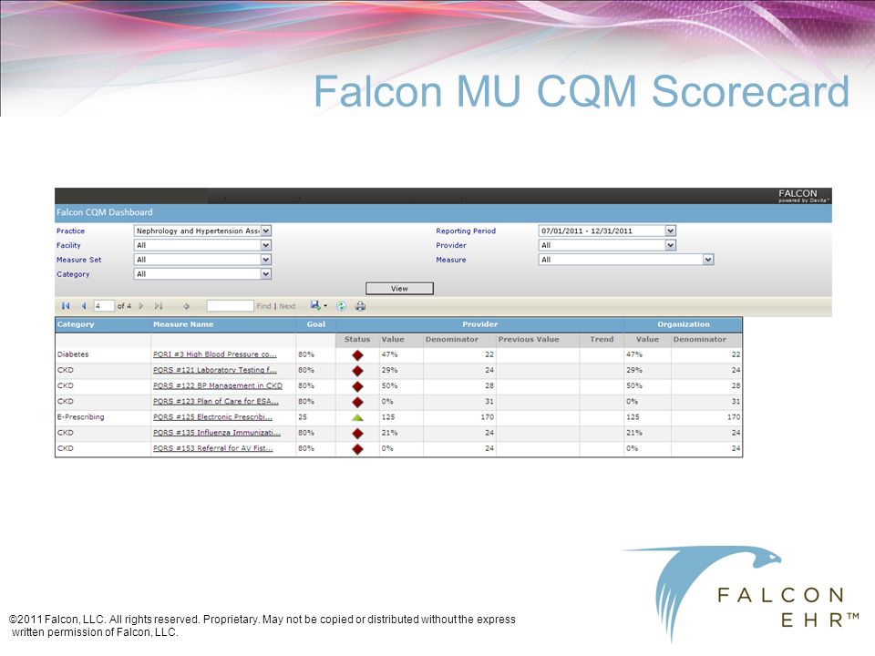Open PQRS #123 Plan of Care link
Screen dimensions: 875x656
215,401
